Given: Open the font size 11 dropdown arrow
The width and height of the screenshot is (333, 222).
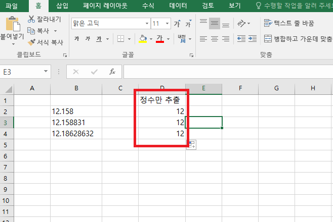Looking at the screenshot, I should [168, 23].
